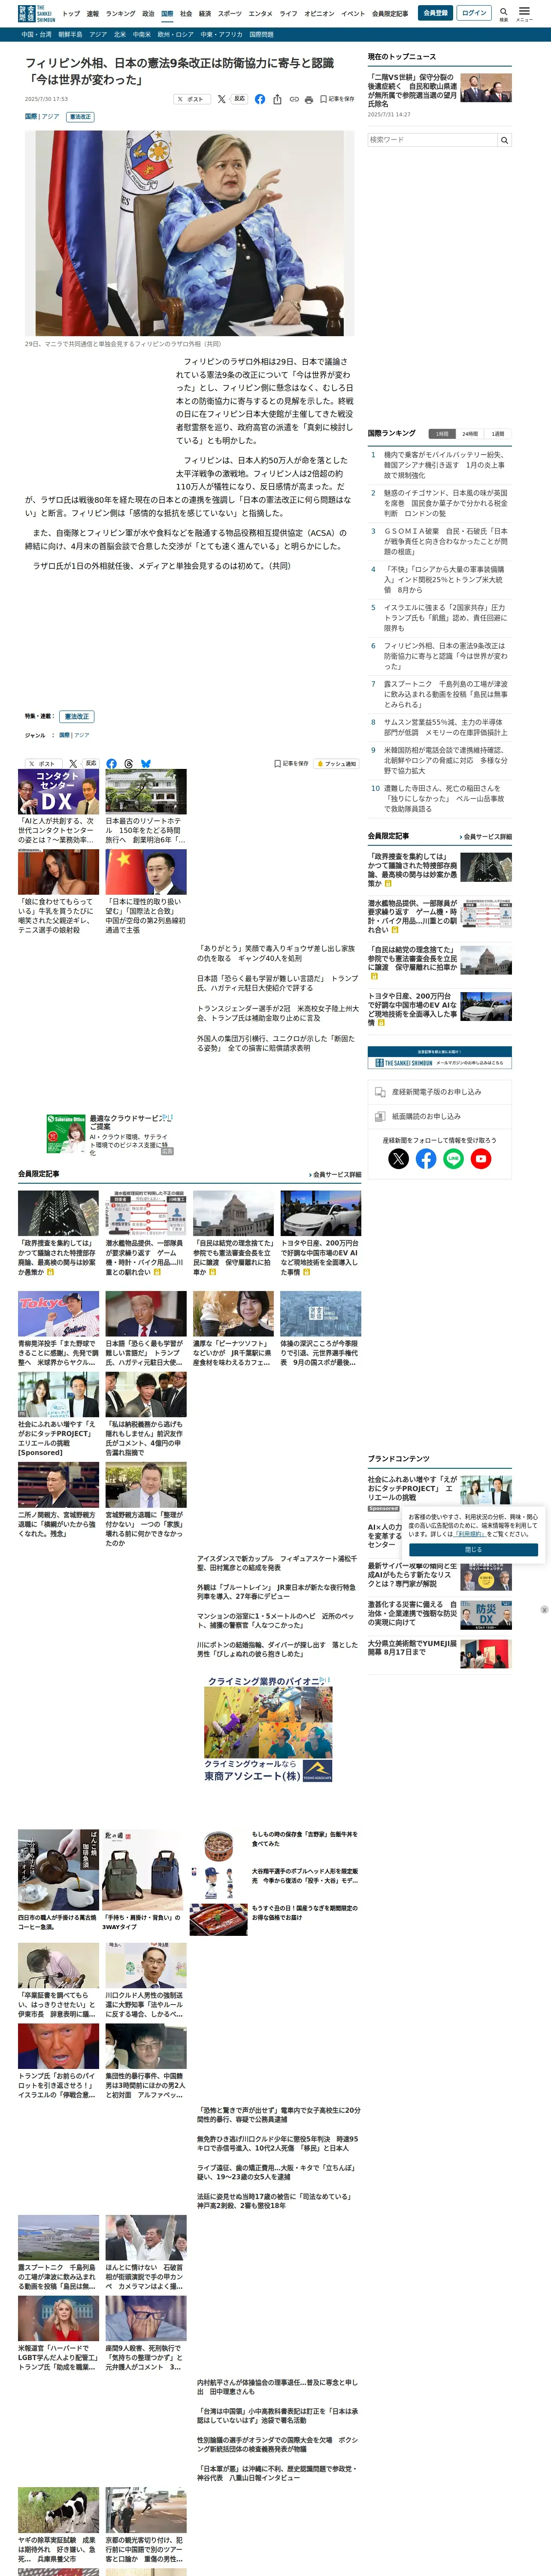Open top news thumbnail about 二階VS世耕
Viewport: 551px width, 2576px height.
click(x=486, y=87)
